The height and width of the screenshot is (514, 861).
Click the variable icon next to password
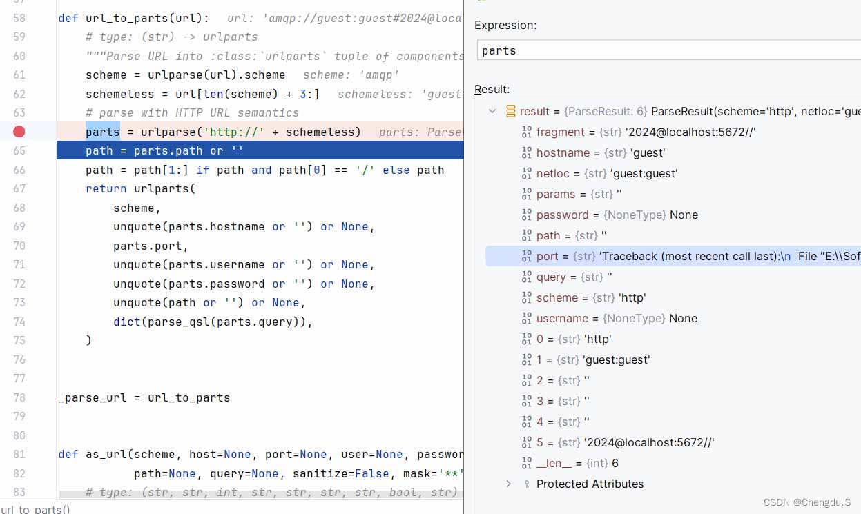click(x=527, y=215)
